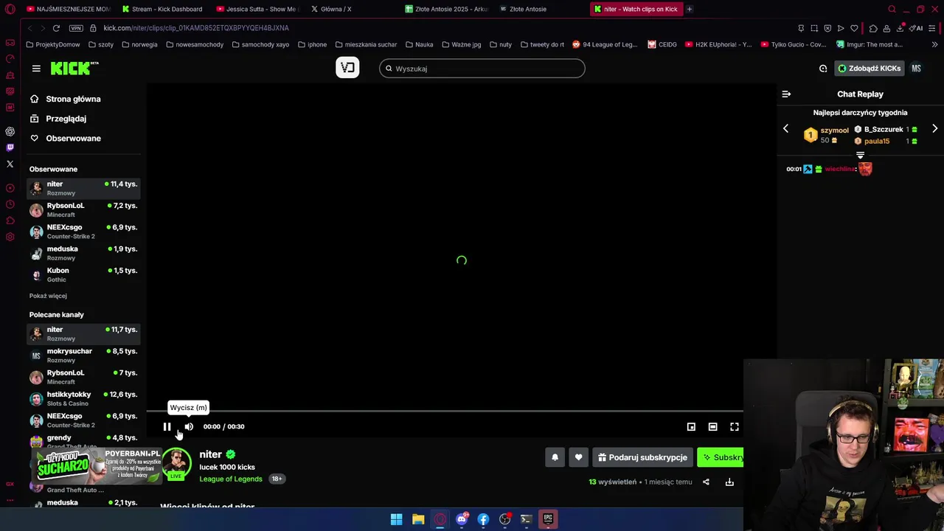Open the settings gear in browser sidebar
The image size is (944, 531).
coord(10,237)
